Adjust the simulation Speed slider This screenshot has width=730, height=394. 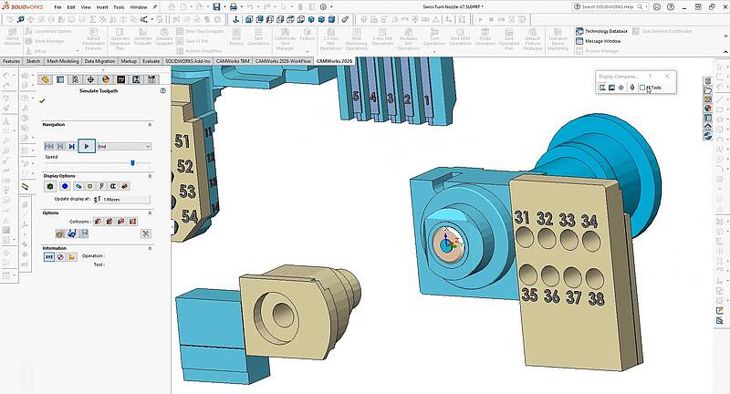point(132,162)
